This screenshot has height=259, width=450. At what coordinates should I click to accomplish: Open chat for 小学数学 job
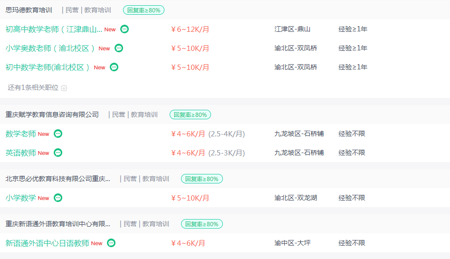pos(58,198)
